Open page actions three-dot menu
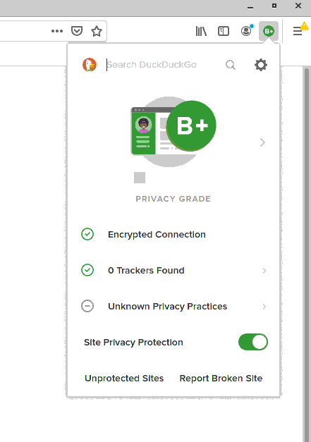The width and height of the screenshot is (311, 442). click(57, 31)
